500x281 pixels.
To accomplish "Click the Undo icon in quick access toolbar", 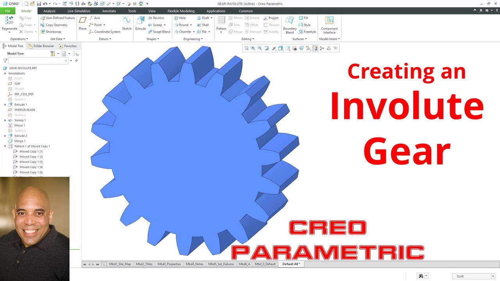I will point(45,4).
